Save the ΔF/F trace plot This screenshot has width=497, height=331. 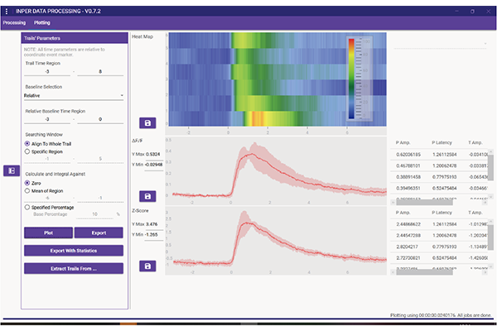click(x=147, y=196)
